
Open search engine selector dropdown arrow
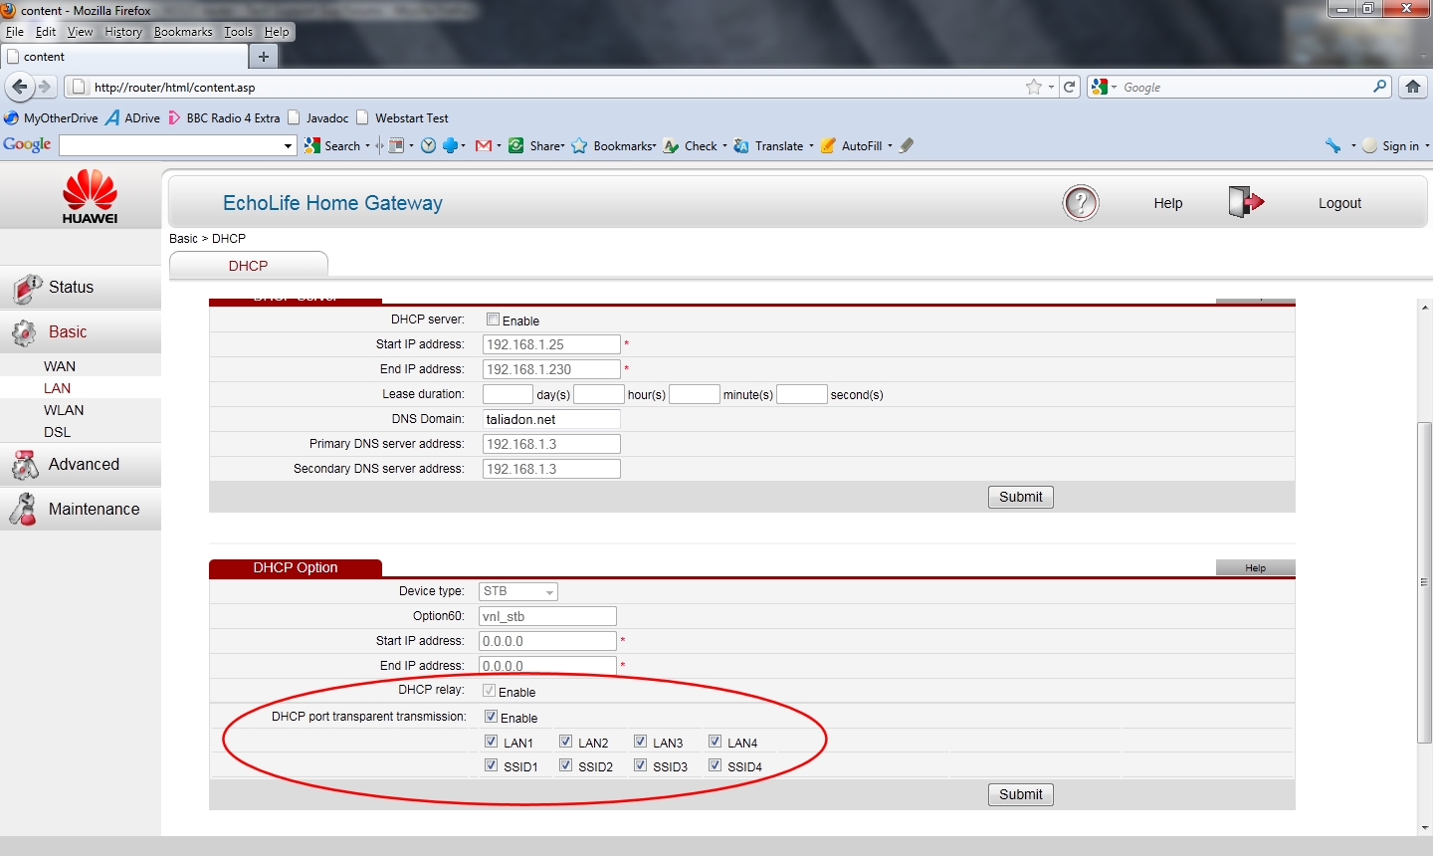pyautogui.click(x=1115, y=87)
